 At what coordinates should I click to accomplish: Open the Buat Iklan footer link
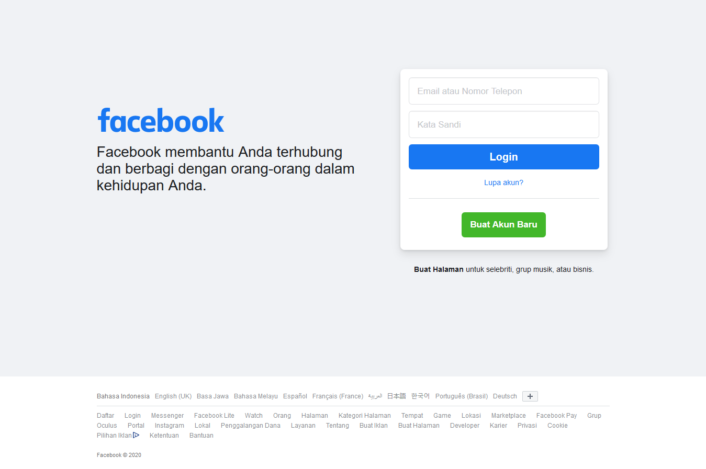coord(374,426)
